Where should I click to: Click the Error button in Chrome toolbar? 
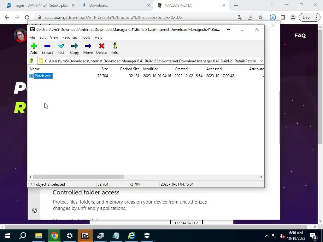tap(310, 17)
